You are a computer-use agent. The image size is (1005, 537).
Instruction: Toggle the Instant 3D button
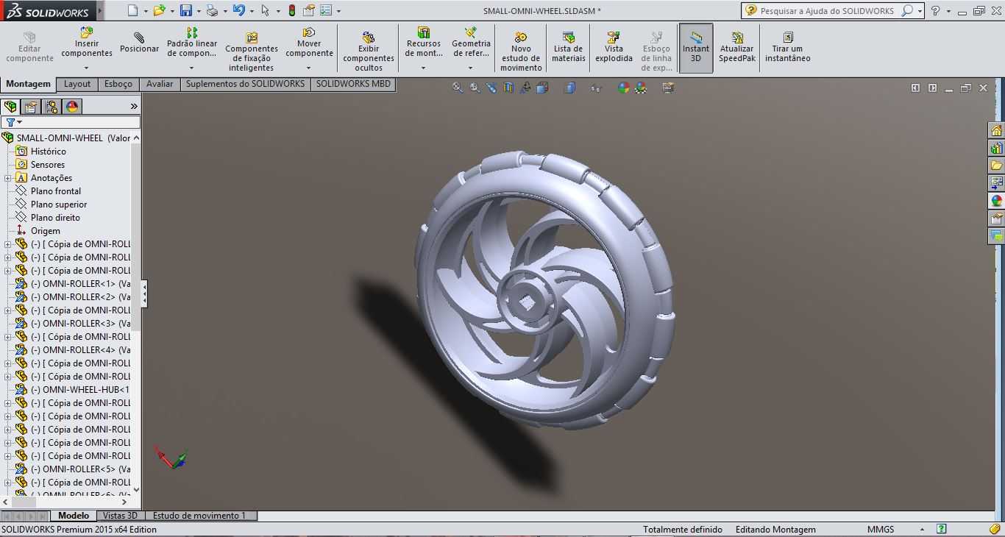696,48
